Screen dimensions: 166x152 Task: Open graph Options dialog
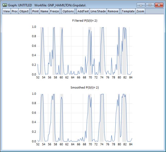[68, 11]
